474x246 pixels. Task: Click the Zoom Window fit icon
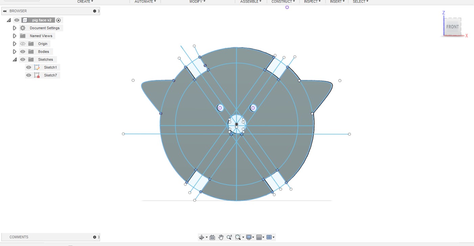coord(238,237)
